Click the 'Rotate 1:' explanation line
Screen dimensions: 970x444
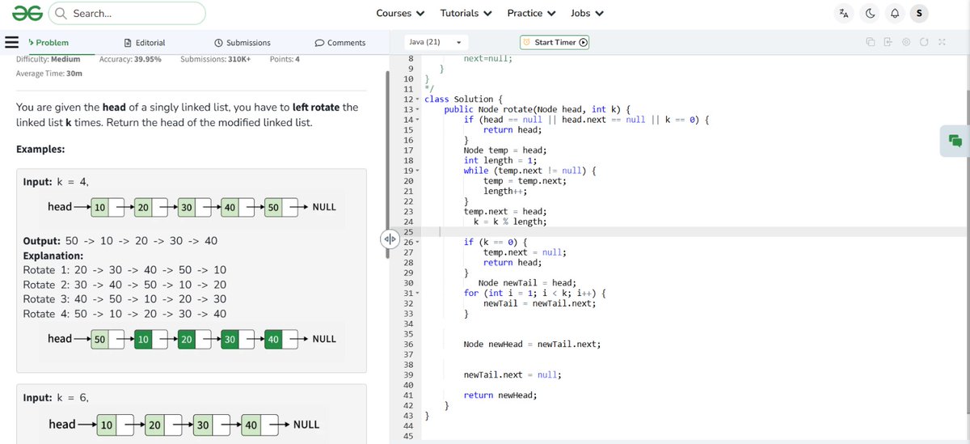pyautogui.click(x=124, y=270)
